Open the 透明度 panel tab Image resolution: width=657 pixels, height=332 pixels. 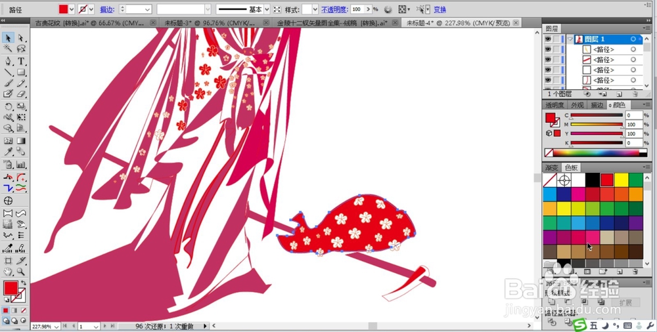(x=555, y=105)
